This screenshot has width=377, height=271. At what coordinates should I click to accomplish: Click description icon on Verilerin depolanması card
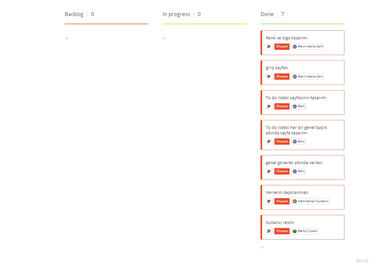tap(269, 201)
